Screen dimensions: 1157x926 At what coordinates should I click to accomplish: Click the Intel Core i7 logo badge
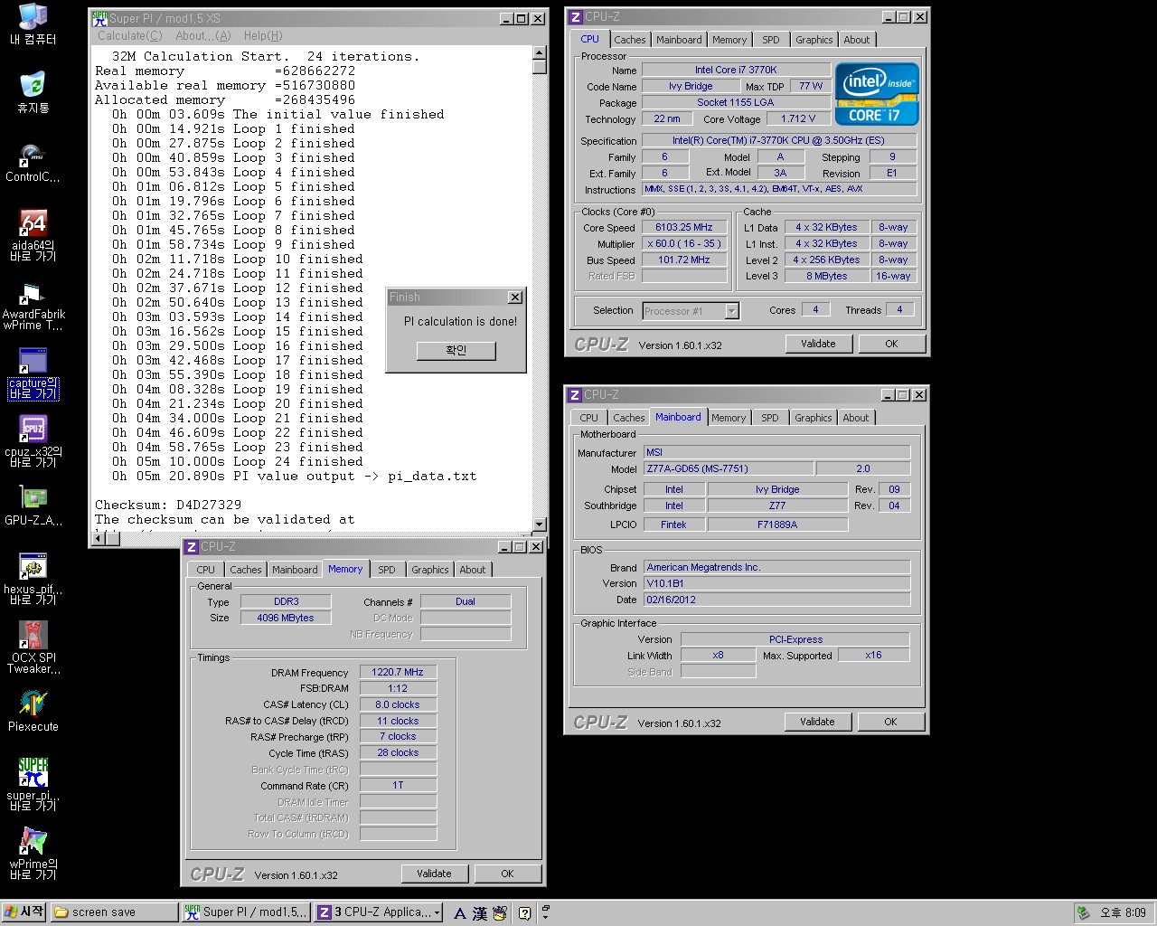coord(876,93)
